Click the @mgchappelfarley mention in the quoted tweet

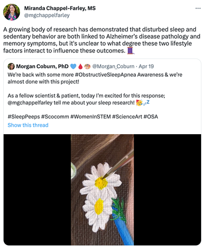coord(30,103)
